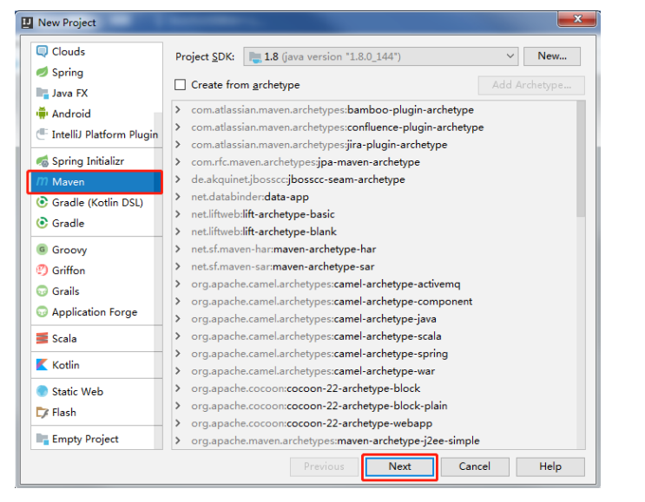Screen dimensions: 645x502
Task: Select maven-archetype-har row
Action: click(374, 249)
